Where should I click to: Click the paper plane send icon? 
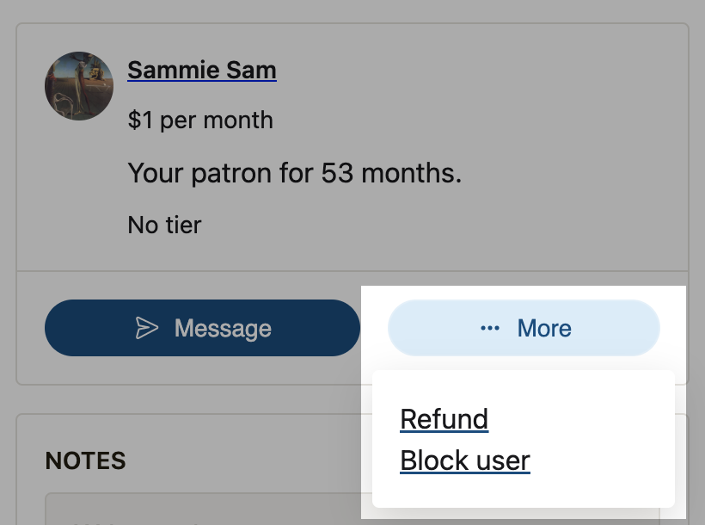click(x=147, y=328)
